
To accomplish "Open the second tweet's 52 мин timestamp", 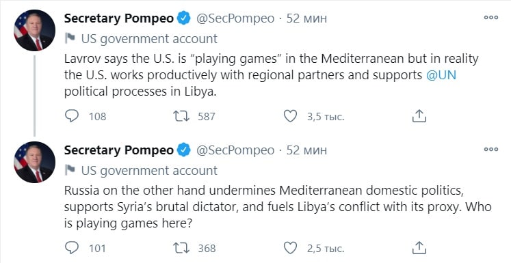I will 306,150.
